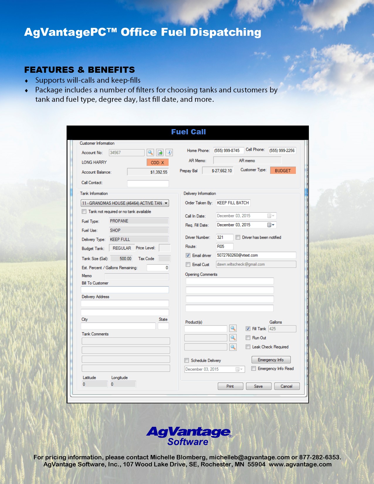Cancel the fuel call dialog
This screenshot has width=374, height=484.
287,386
